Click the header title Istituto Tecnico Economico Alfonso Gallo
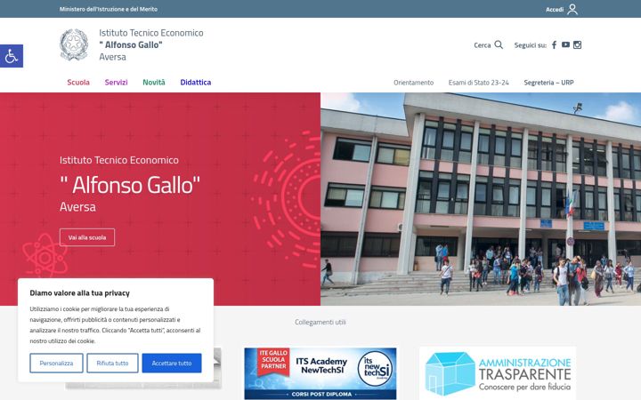Image resolution: width=641 pixels, height=400 pixels. [150, 45]
